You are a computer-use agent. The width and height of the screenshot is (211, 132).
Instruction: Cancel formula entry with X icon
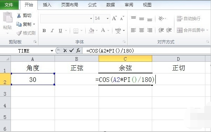point(65,50)
